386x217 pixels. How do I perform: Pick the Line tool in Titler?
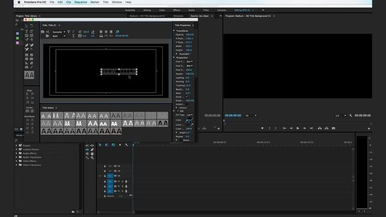click(31, 67)
